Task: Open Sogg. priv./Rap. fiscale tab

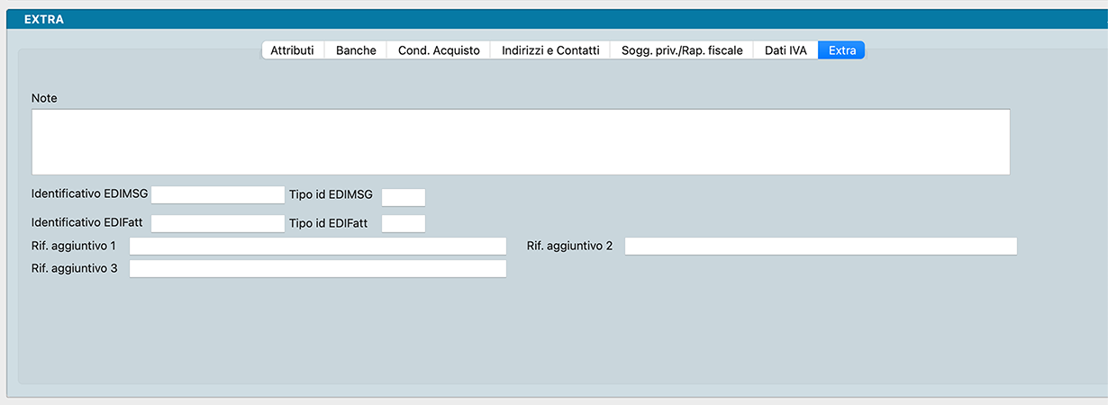Action: pyautogui.click(x=682, y=51)
